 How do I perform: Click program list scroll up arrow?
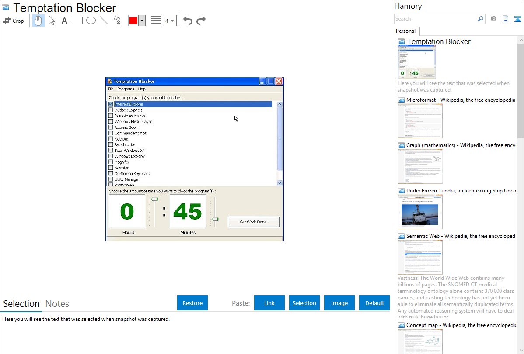(279, 104)
